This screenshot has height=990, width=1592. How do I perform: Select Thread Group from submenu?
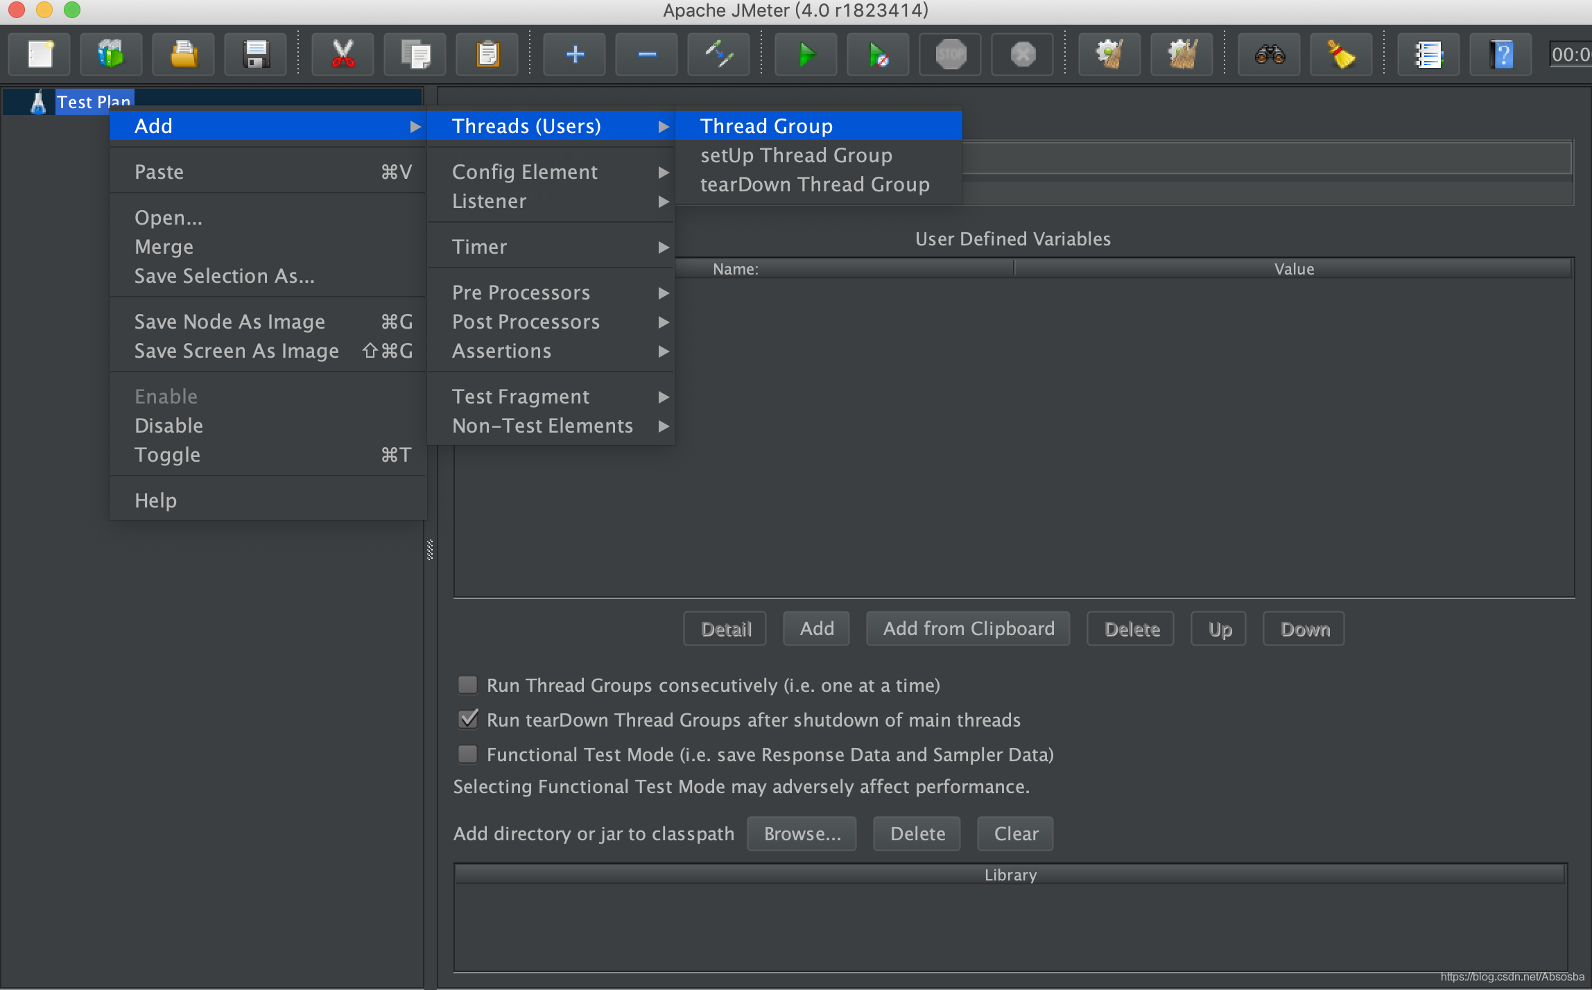tap(765, 125)
